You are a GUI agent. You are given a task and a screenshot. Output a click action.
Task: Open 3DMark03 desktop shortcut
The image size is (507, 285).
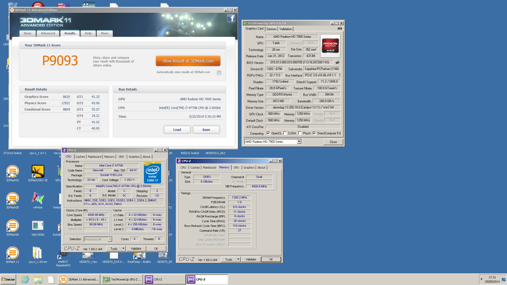[x=12, y=173]
